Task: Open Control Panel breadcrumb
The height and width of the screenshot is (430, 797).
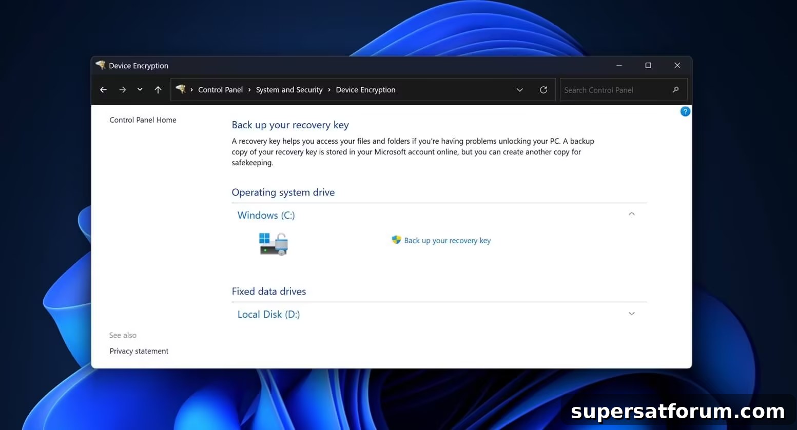Action: click(x=220, y=90)
